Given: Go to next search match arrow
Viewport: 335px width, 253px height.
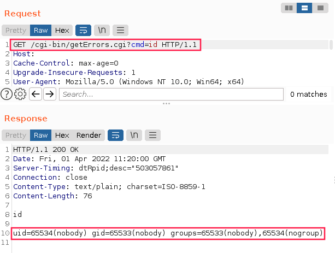Looking at the screenshot, I should click(x=50, y=94).
